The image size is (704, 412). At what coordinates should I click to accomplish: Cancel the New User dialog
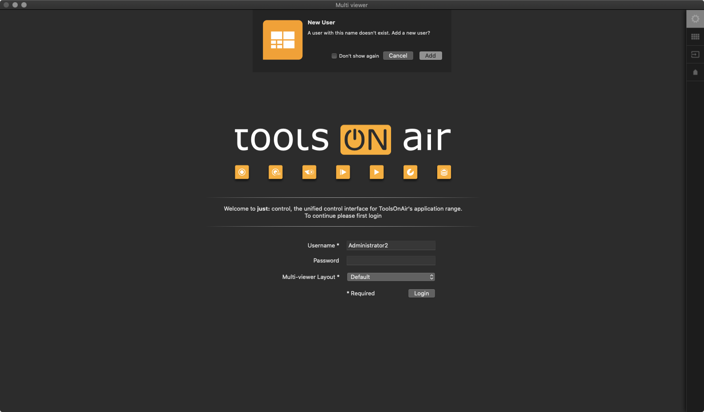pyautogui.click(x=398, y=55)
